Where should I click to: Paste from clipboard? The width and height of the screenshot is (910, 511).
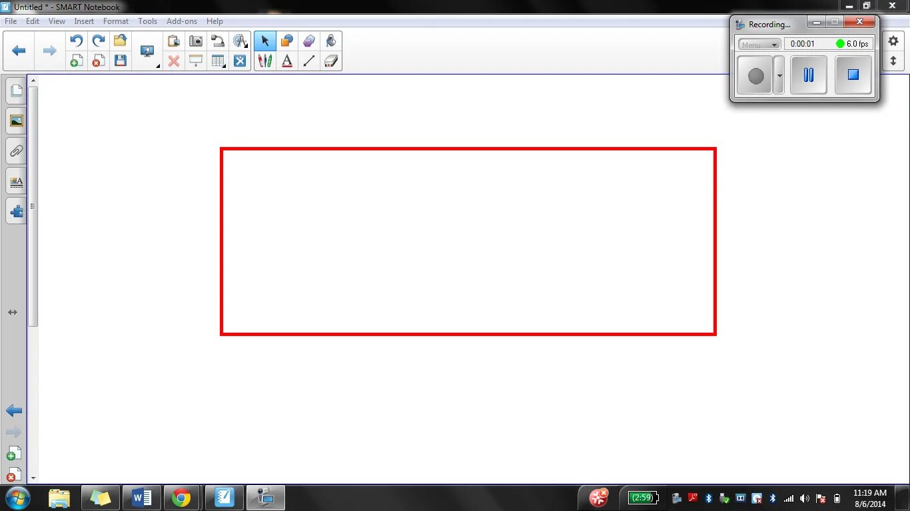[x=174, y=41]
